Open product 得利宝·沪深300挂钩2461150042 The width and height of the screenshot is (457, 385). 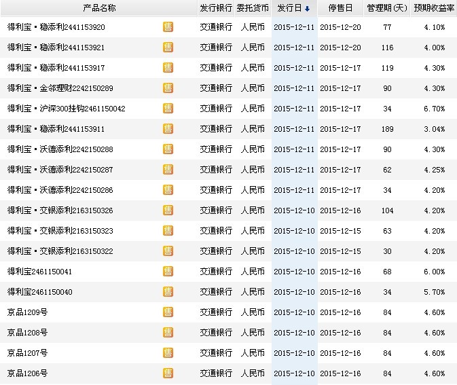[x=67, y=109]
